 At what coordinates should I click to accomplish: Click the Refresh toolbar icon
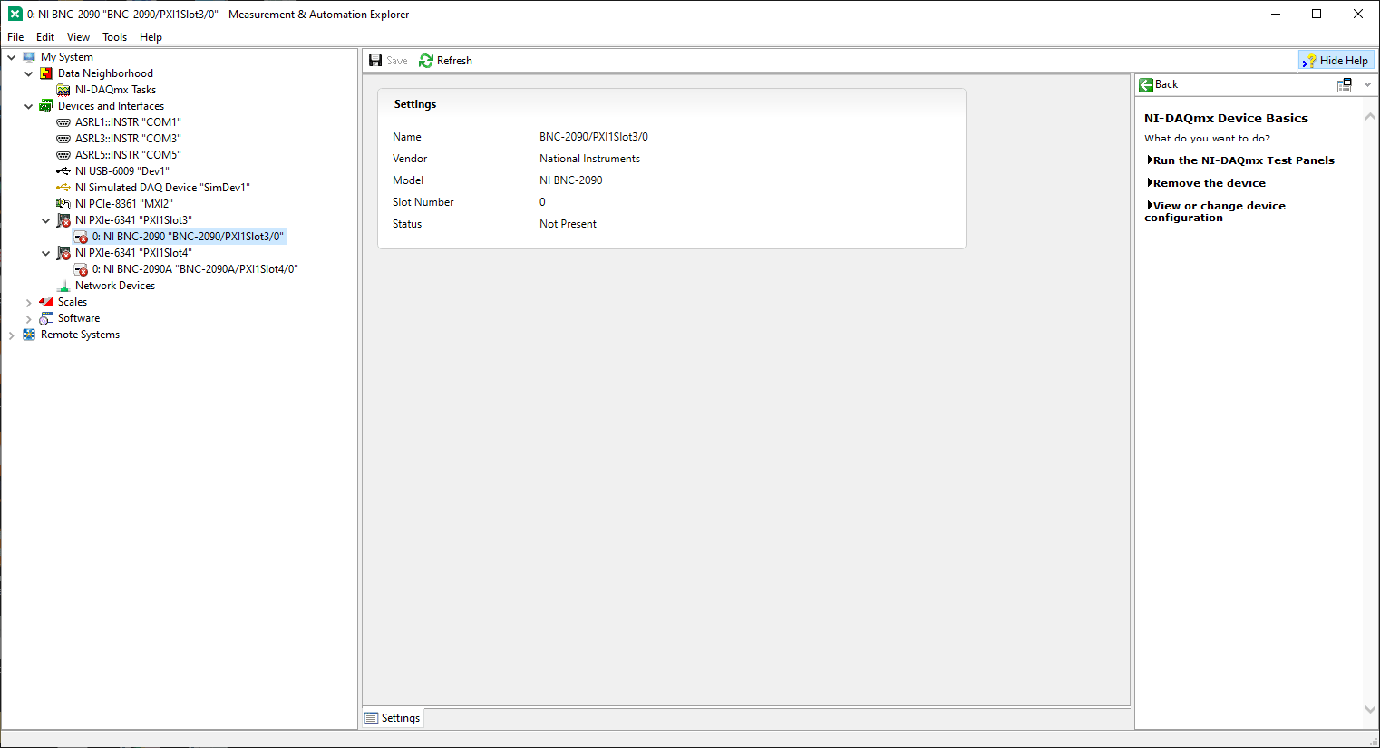(425, 60)
